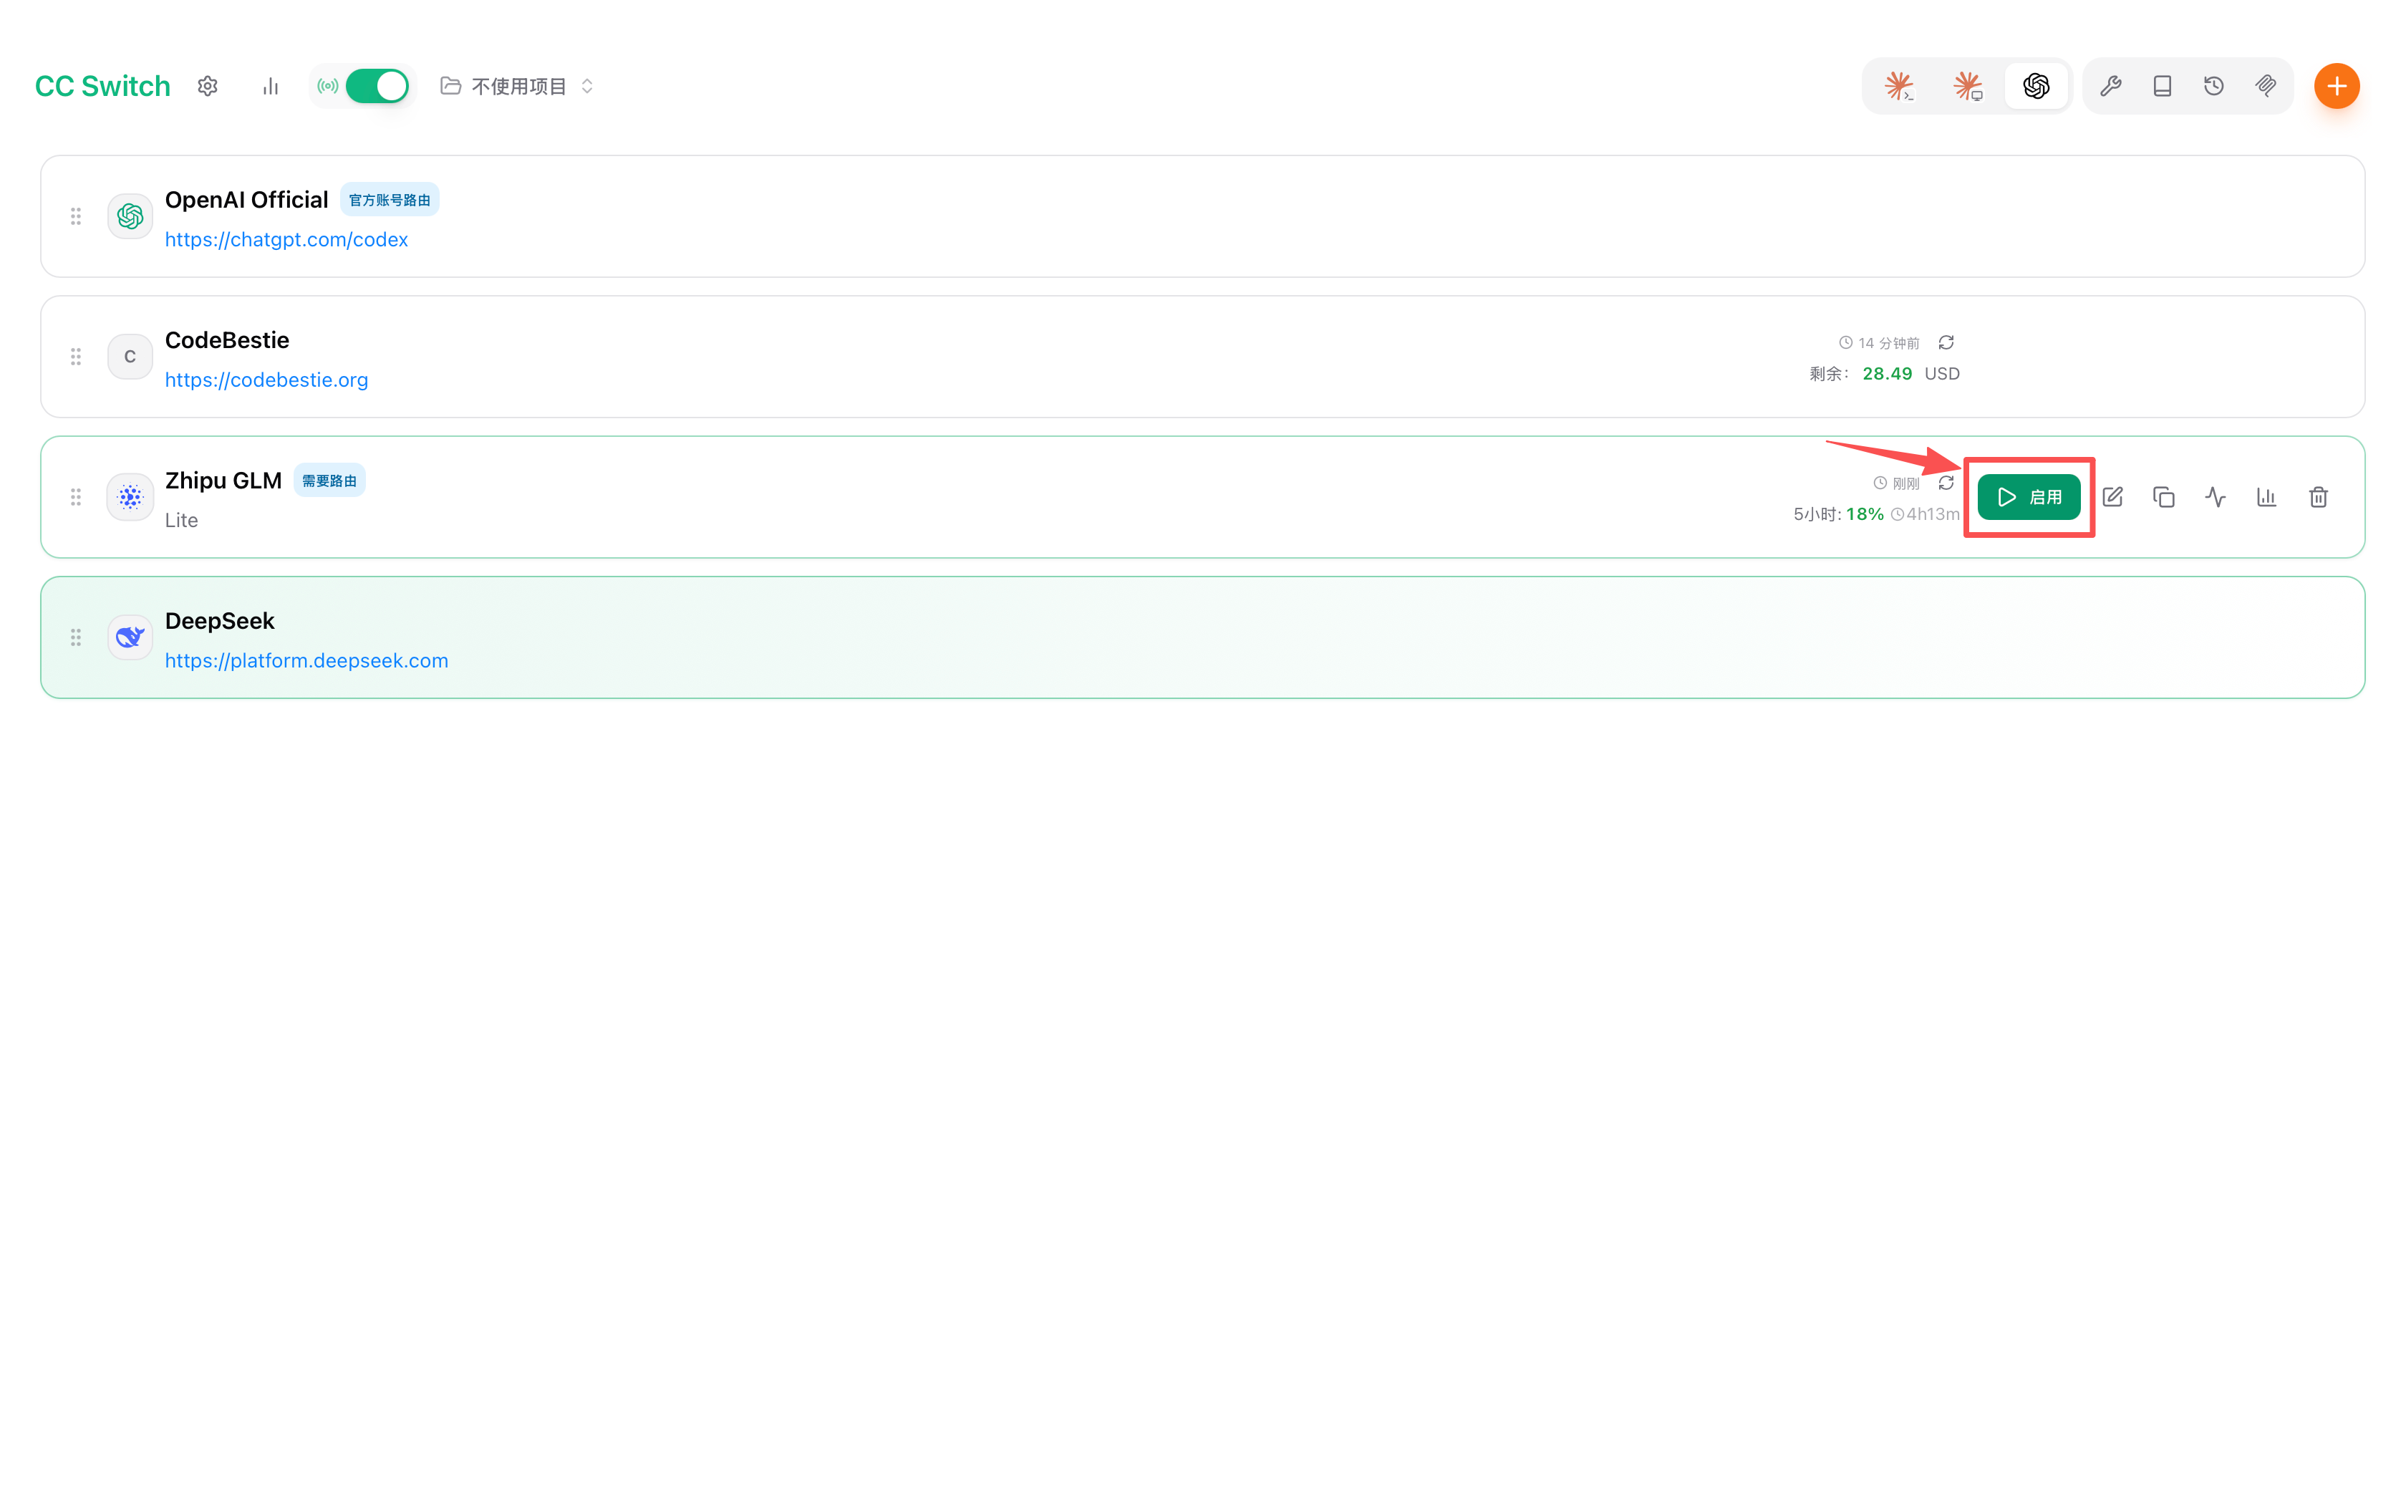Delete the Zhipu GLM provider
The height and width of the screenshot is (1504, 2406).
(x=2319, y=496)
